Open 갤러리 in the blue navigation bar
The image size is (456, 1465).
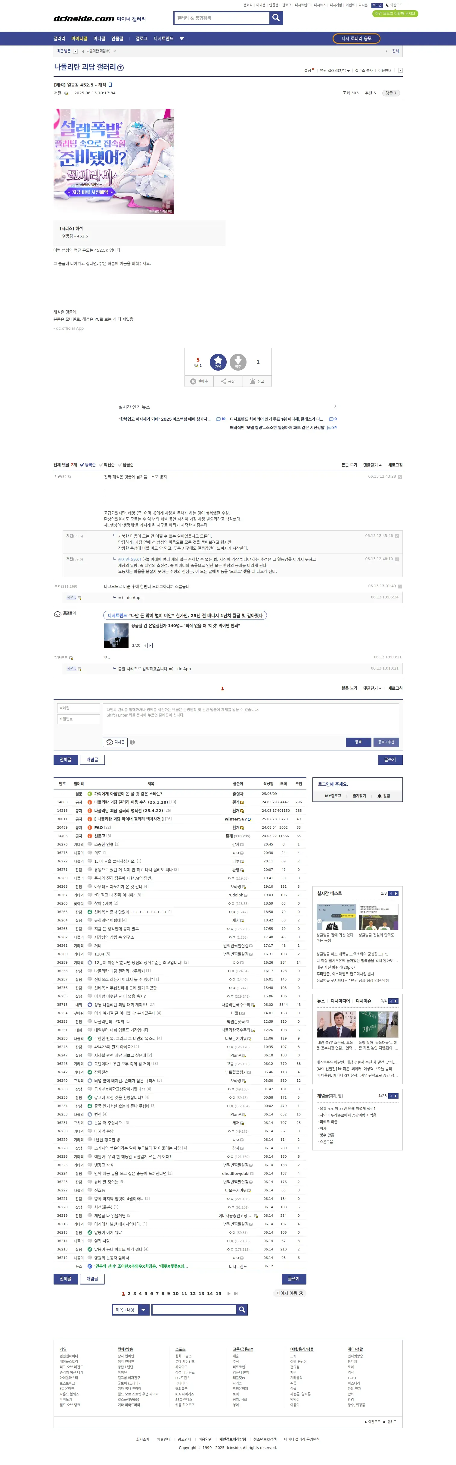click(x=59, y=39)
